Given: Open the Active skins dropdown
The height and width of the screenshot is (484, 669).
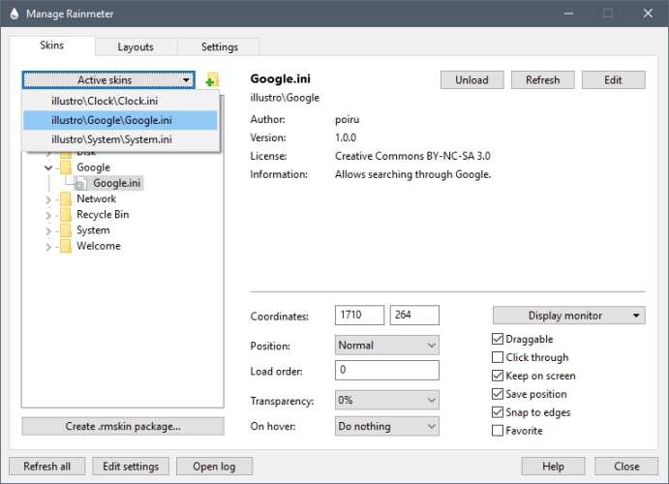Looking at the screenshot, I should [108, 79].
